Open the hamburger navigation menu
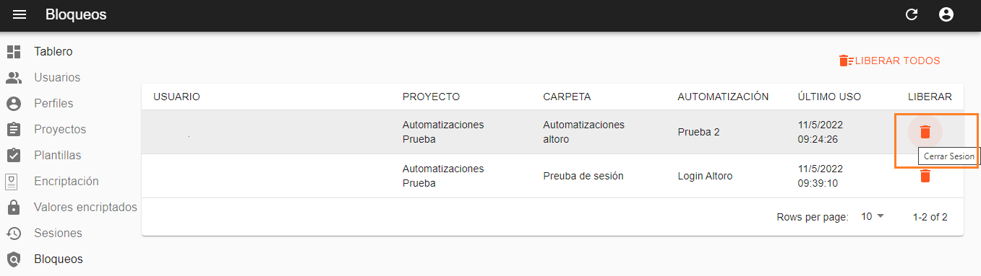Viewport: 981px width, 276px height. (20, 14)
